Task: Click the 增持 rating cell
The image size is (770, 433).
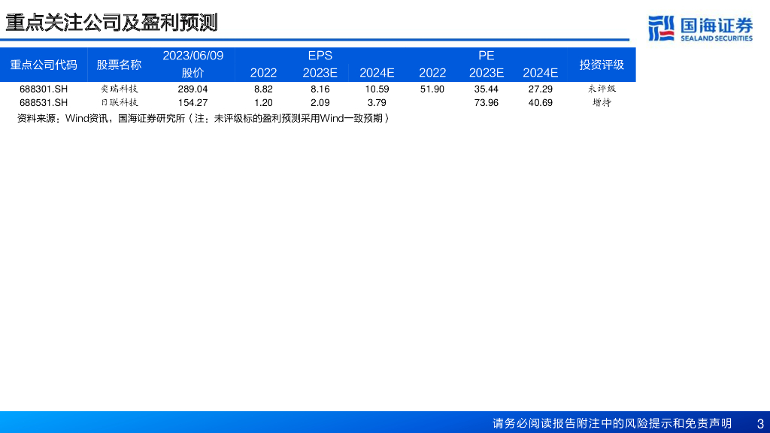Action: click(x=602, y=102)
